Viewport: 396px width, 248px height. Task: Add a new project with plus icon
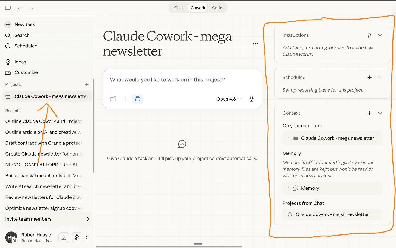click(x=87, y=85)
